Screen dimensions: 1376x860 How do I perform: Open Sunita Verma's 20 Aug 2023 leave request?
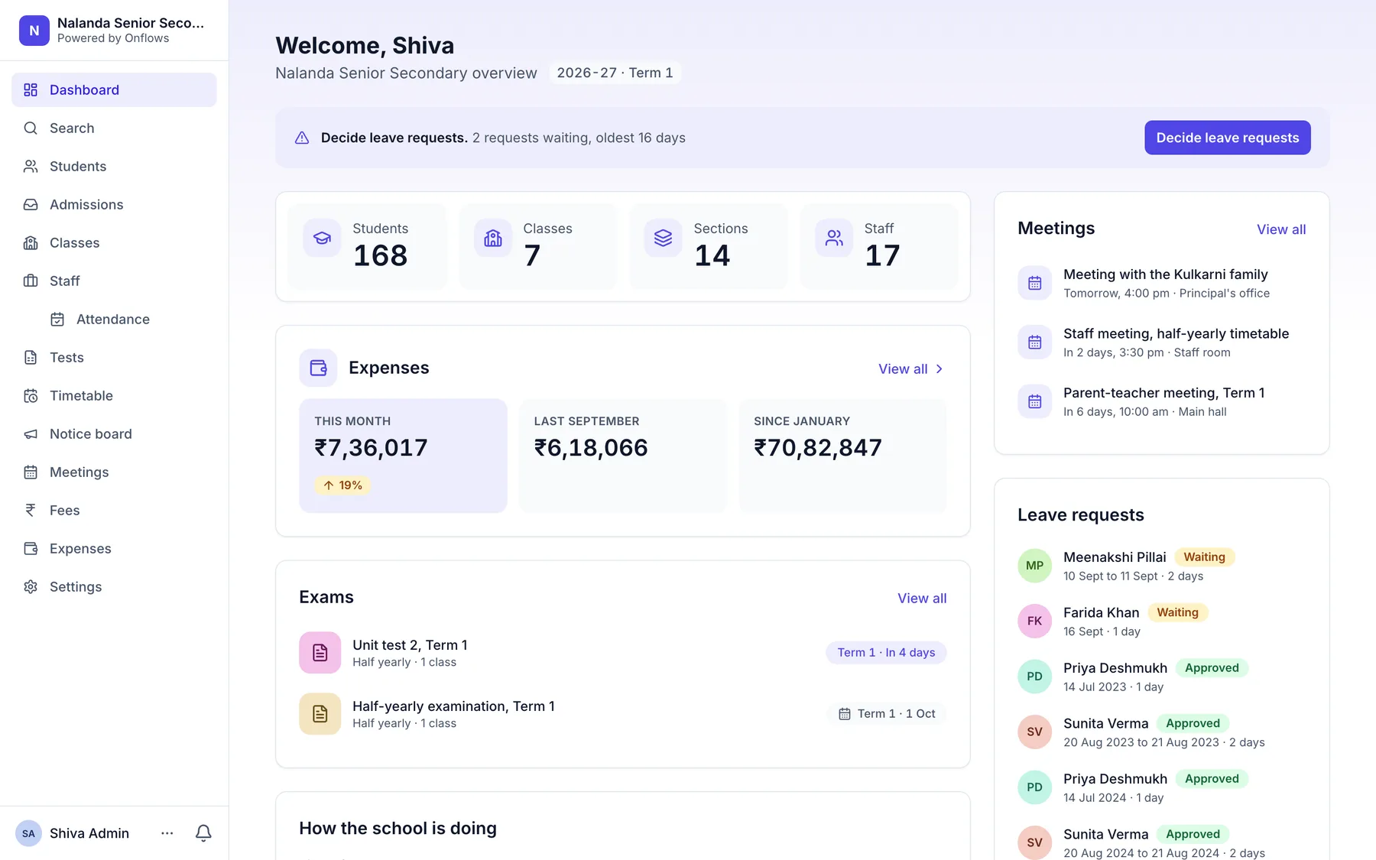pyautogui.click(x=1162, y=732)
